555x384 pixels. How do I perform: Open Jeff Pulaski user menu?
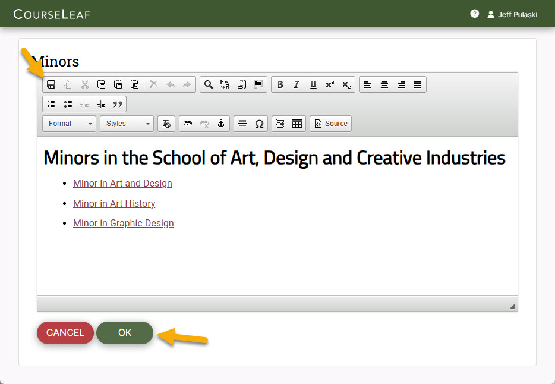[x=512, y=14]
